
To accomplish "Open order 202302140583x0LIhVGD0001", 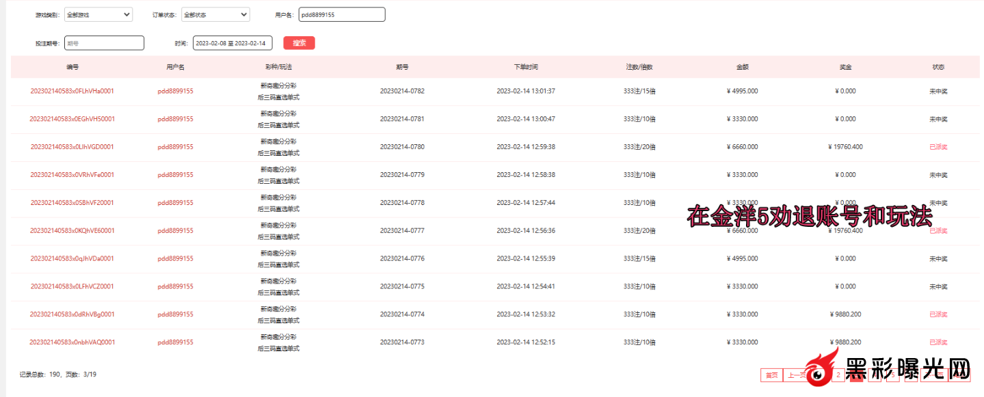I will tap(72, 147).
